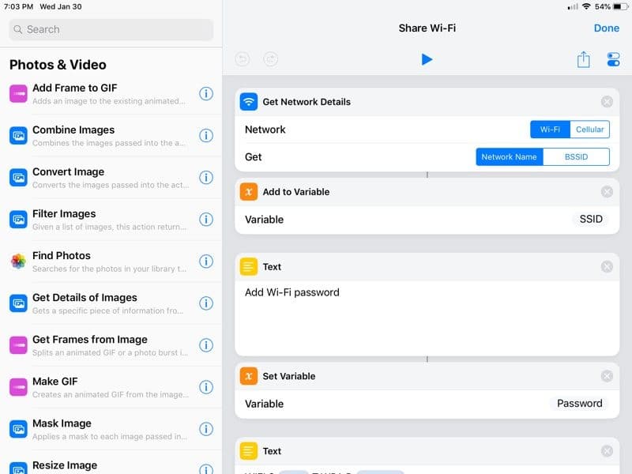Enable the Wi-Fi network option
Screen dimensions: 632x474
pyautogui.click(x=551, y=129)
